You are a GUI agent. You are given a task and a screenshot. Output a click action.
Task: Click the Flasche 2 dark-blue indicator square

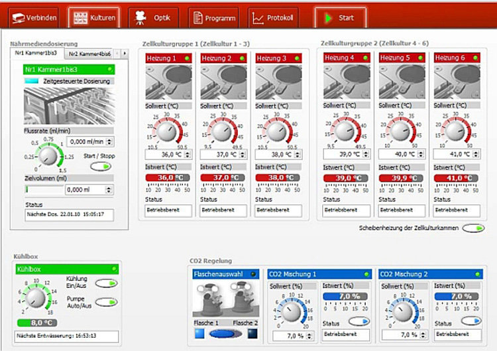pyautogui.click(x=252, y=334)
